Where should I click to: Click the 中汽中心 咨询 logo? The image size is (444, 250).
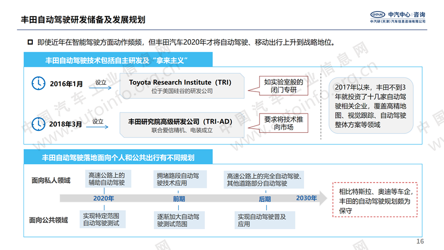(x=398, y=17)
